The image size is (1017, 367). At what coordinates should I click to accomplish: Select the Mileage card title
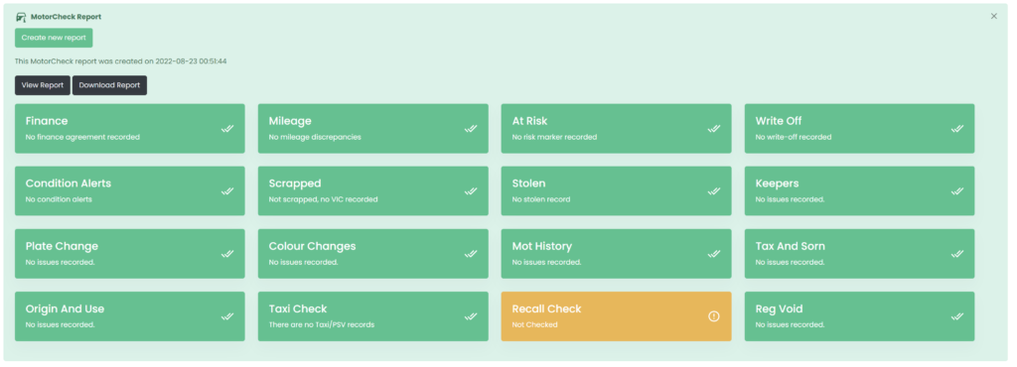290,121
